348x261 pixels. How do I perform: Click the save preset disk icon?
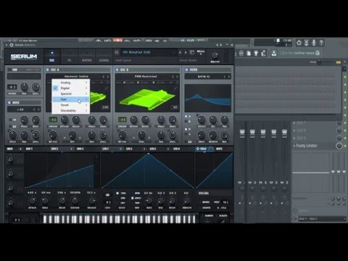point(117,52)
